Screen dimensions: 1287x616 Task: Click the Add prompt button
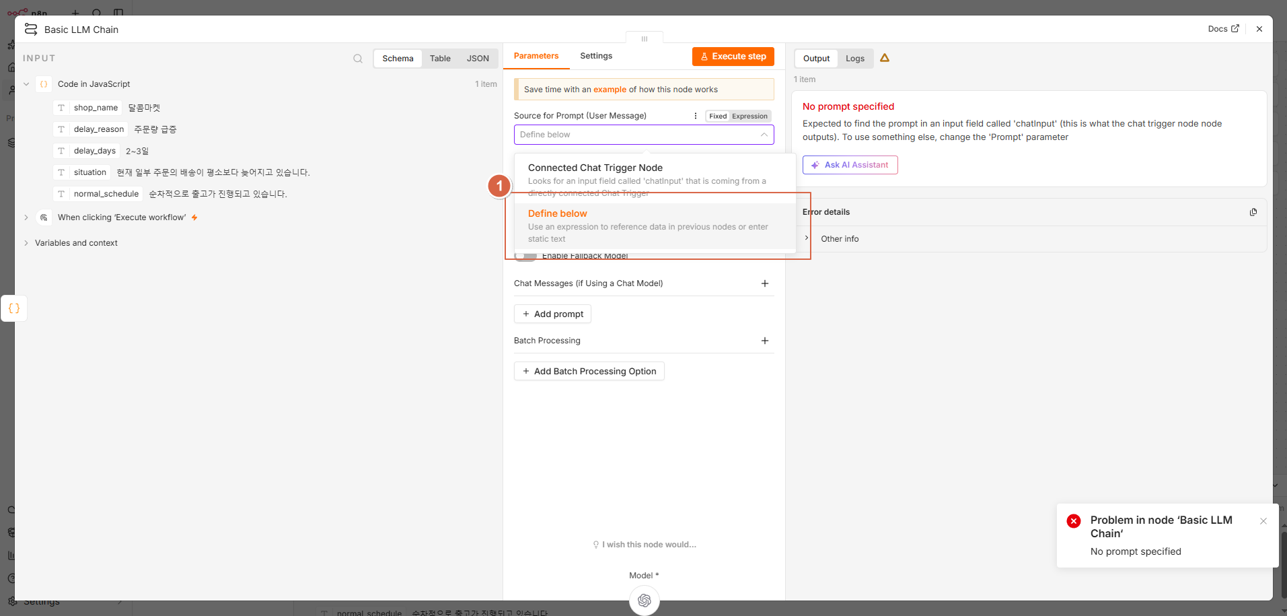pos(552,314)
